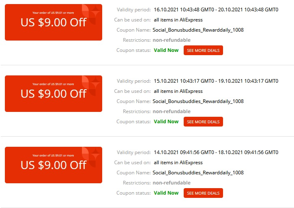Select validity period text starting 14.10.2021
This screenshot has height=208, width=294.
point(216,152)
